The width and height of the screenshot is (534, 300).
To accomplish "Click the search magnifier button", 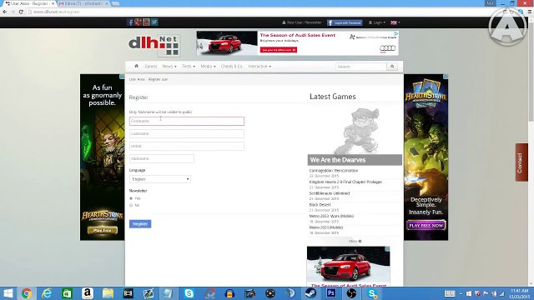I will tap(392, 67).
